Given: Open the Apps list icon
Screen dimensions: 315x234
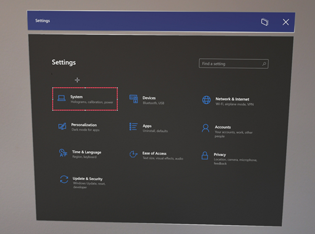Looking at the screenshot, I should (x=133, y=126).
